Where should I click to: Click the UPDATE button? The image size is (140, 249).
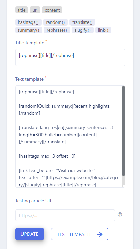(30, 234)
